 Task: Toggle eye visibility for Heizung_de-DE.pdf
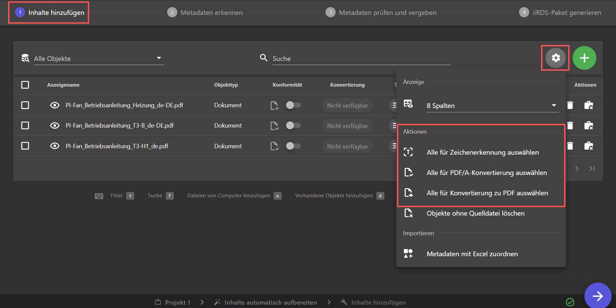(55, 105)
